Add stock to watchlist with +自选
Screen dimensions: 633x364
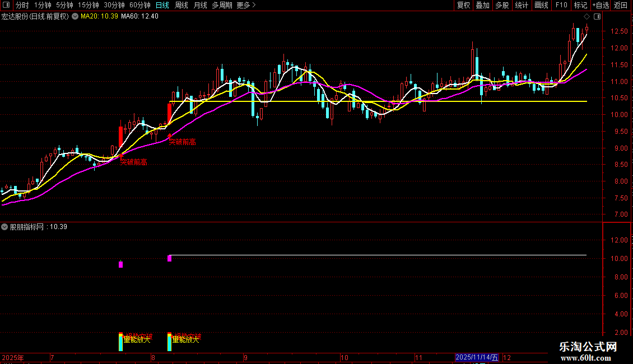pyautogui.click(x=601, y=5)
